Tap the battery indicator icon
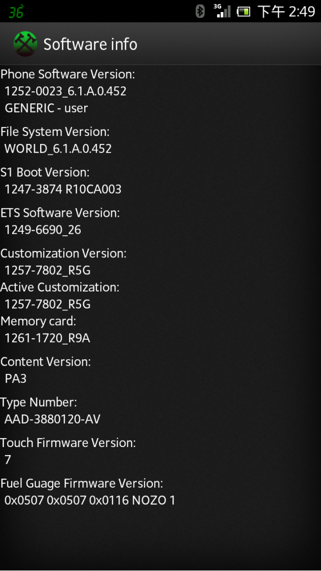 [243, 12]
